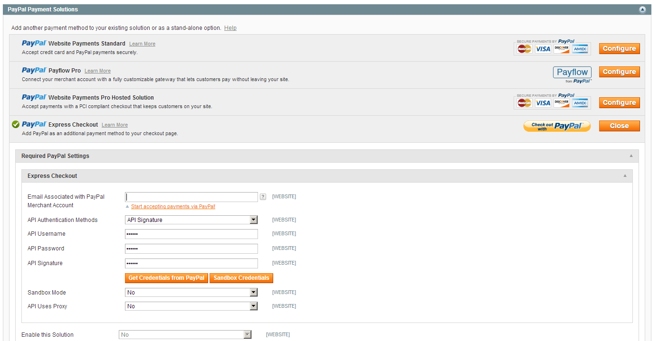Image resolution: width=659 pixels, height=341 pixels.
Task: Click Sandbox Credentials button
Action: [241, 278]
